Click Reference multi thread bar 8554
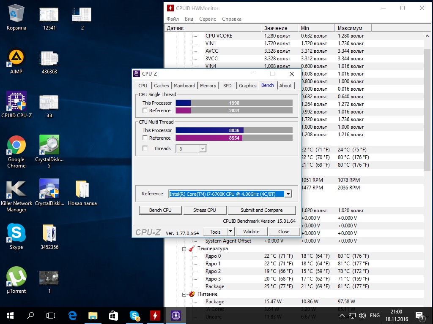433x324 pixels. (x=234, y=138)
